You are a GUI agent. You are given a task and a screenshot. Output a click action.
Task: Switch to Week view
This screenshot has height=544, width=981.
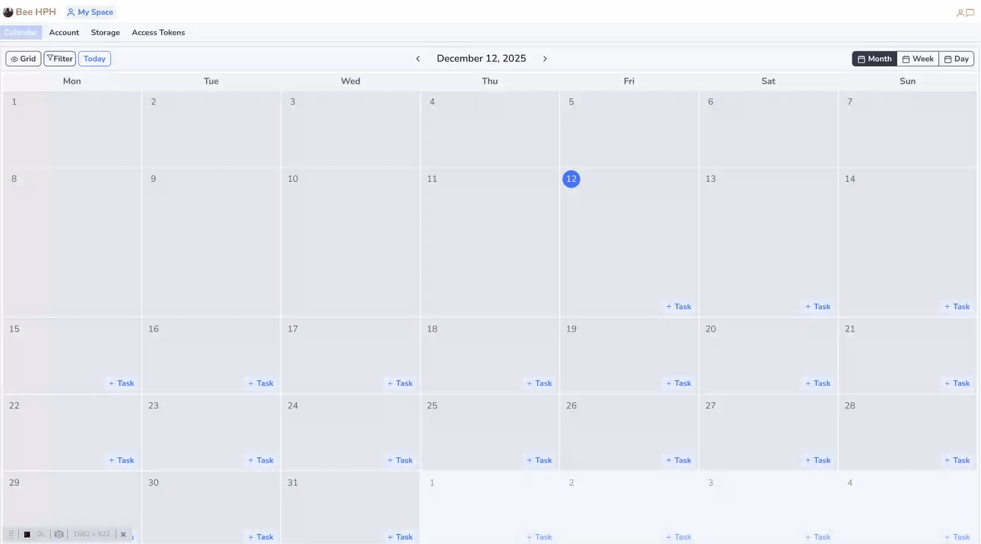pos(917,58)
